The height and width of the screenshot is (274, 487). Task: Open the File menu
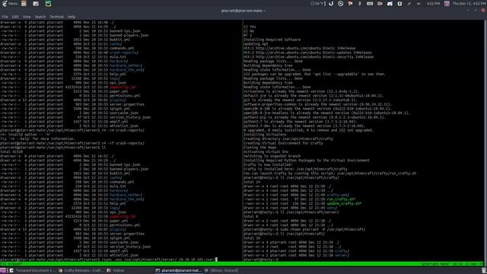(x=5, y=17)
